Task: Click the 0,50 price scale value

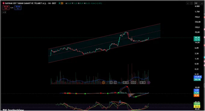Action: point(197,64)
